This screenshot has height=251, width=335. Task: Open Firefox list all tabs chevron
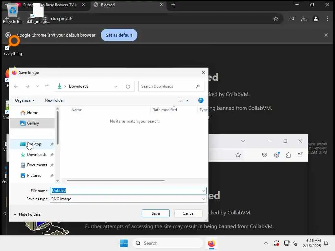pyautogui.click(x=243, y=141)
